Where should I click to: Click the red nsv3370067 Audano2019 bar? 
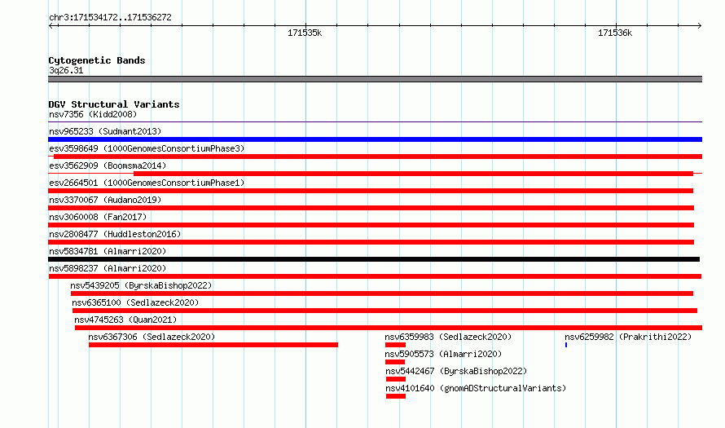click(371, 208)
